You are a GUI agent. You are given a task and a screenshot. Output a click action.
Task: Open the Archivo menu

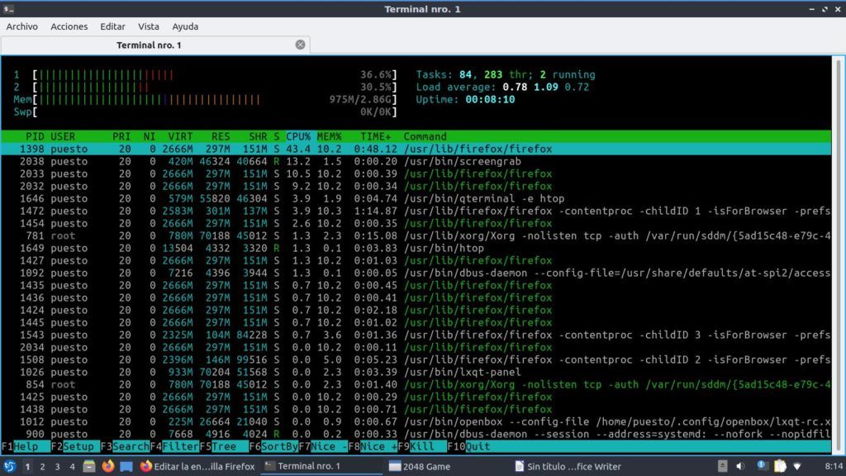(22, 26)
